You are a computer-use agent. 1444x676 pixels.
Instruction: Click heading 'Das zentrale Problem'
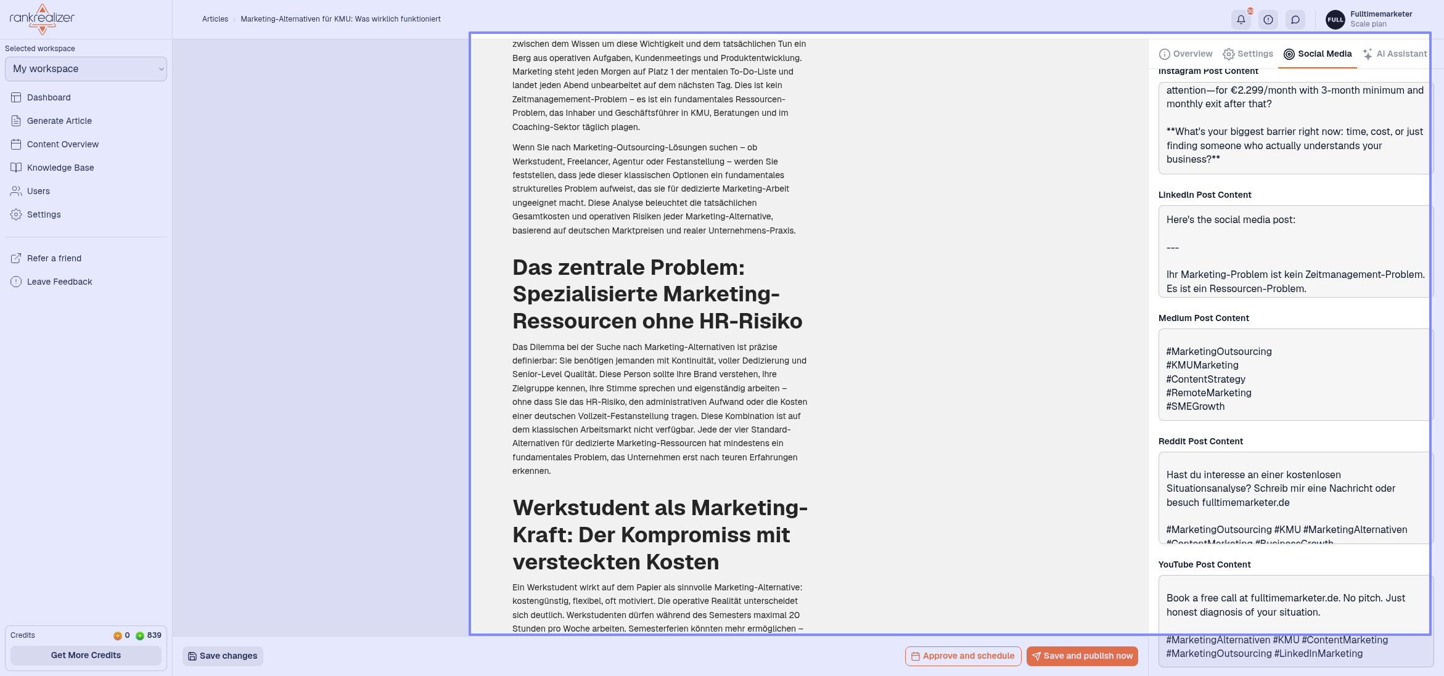pos(657,294)
